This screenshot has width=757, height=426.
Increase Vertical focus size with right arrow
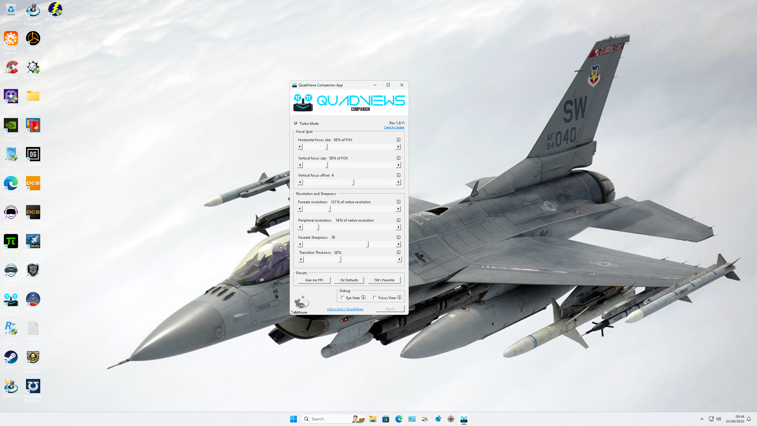tap(398, 165)
